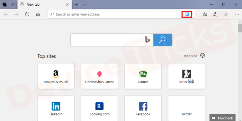Image resolution: width=242 pixels, height=121 pixels.
Task: Close the New tab tab
Action: [x=67, y=5]
